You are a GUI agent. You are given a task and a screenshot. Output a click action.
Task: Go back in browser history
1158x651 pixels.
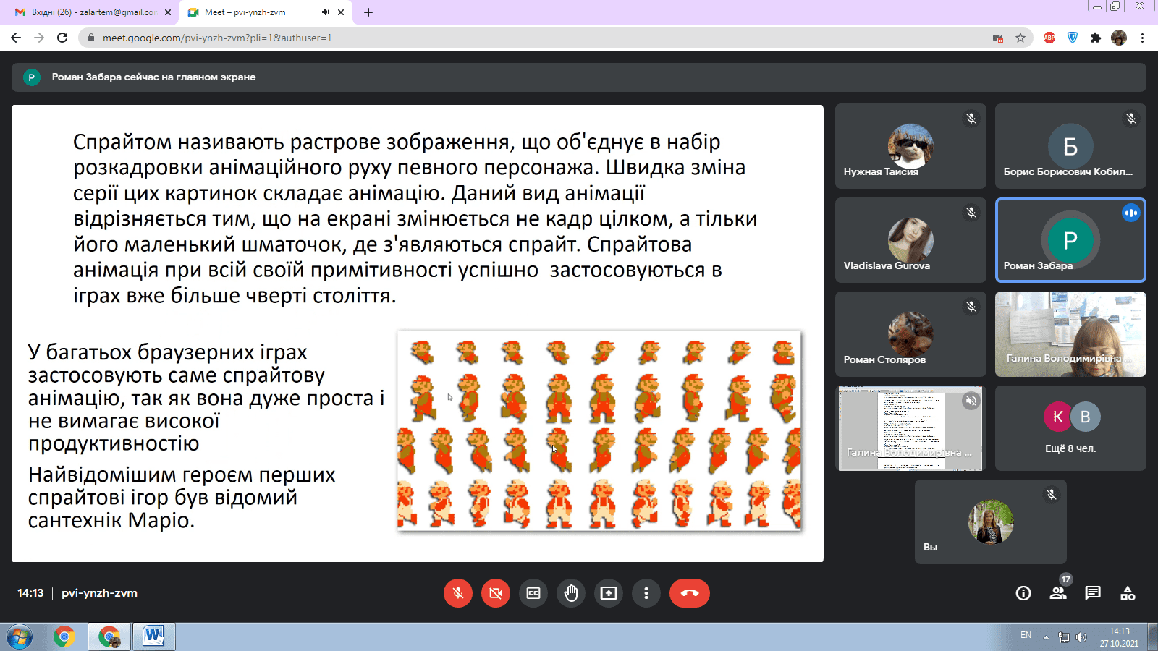pyautogui.click(x=16, y=38)
